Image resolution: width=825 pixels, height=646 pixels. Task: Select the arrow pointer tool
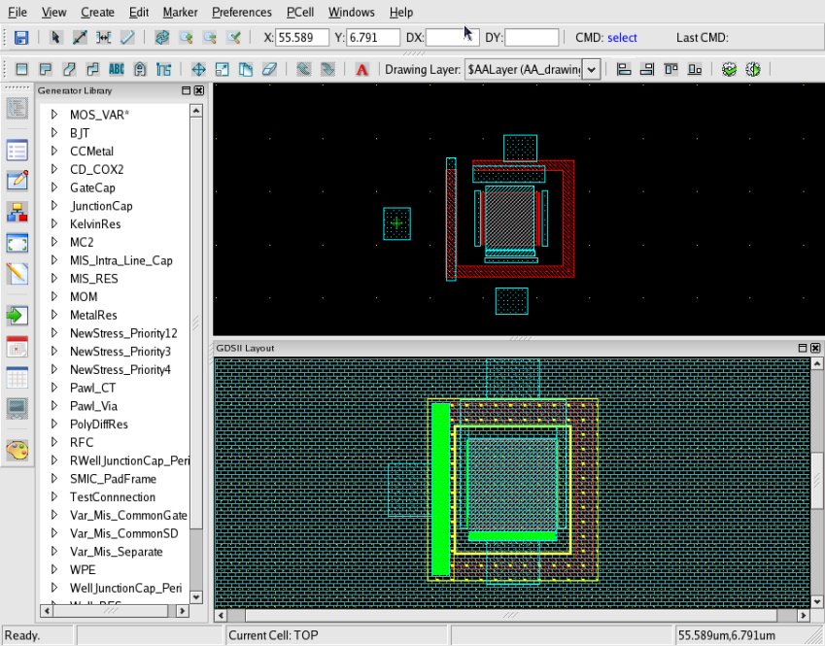click(55, 38)
